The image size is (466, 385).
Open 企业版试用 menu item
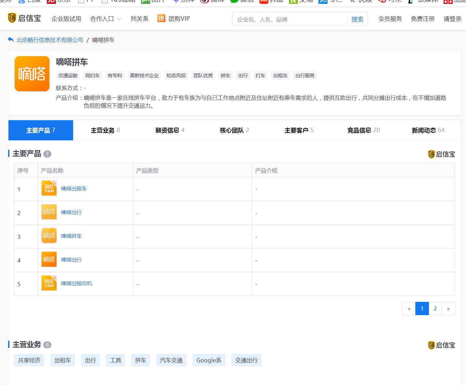(66, 19)
